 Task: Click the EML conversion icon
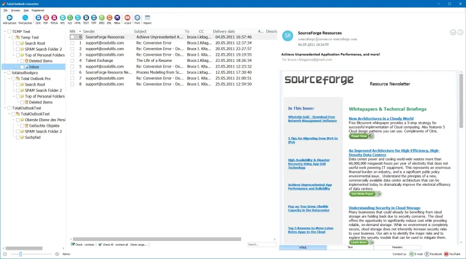tap(109, 18)
